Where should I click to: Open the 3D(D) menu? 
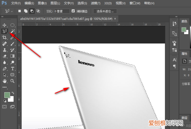(x=108, y=3)
